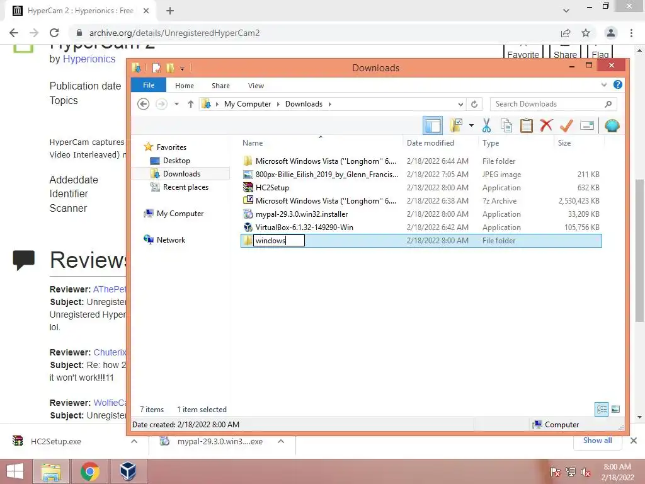
Task: Select Desktop in navigation pane
Action: (176, 161)
